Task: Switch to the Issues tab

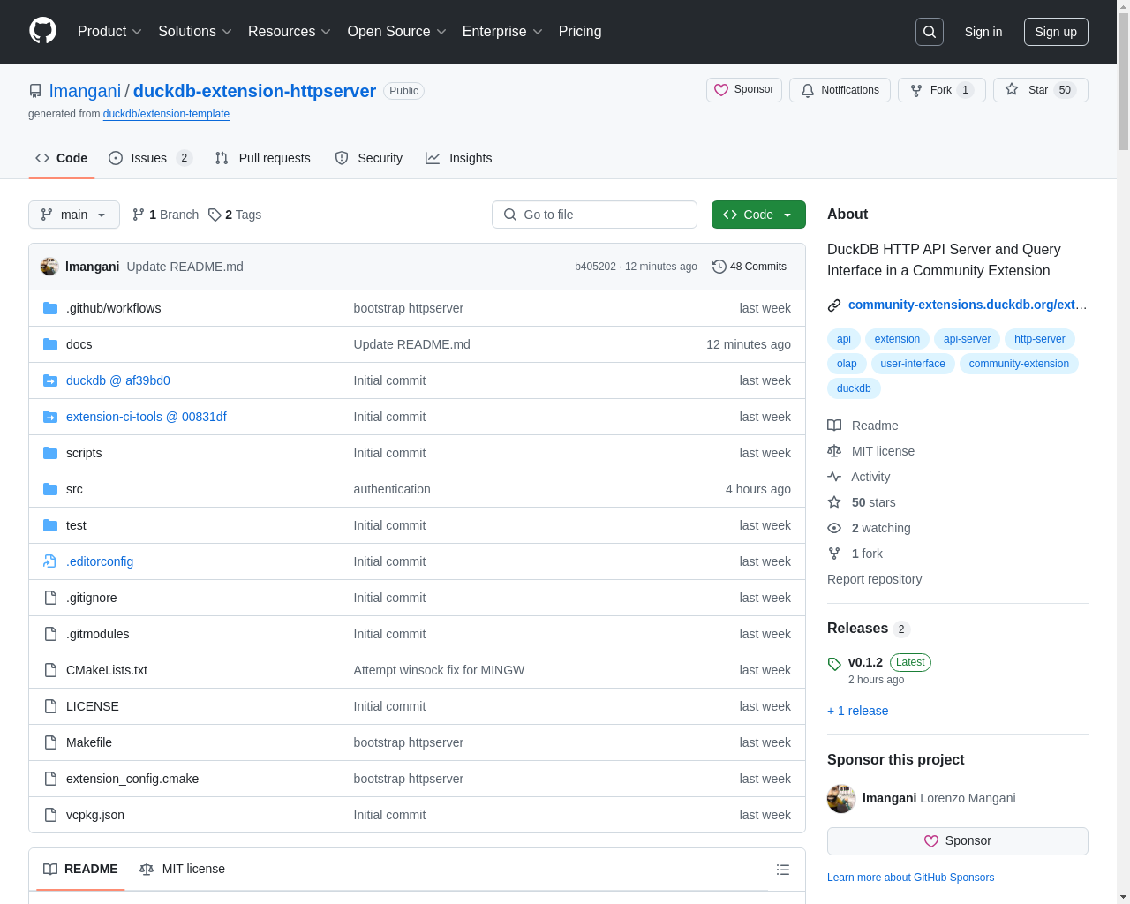Action: [x=150, y=158]
